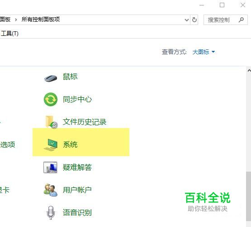Open the 工具(T) menu
This screenshot has width=251, height=227.
tap(9, 34)
